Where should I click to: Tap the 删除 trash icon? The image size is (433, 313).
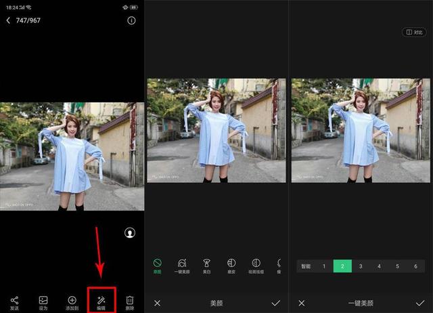130,300
